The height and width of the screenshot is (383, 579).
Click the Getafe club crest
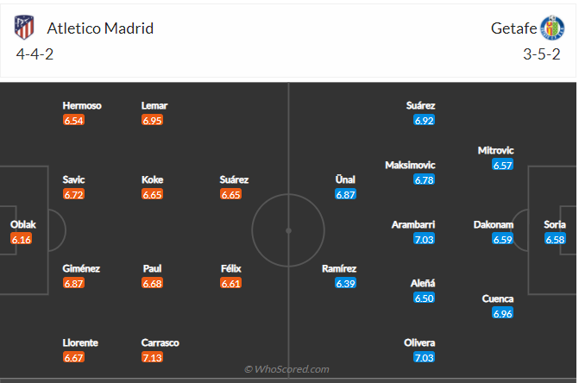point(551,28)
